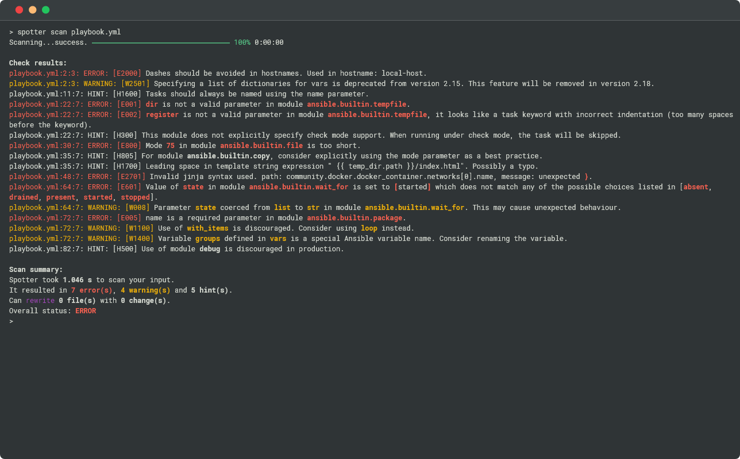
Task: Click the [H300] hint code
Action: click(125, 135)
